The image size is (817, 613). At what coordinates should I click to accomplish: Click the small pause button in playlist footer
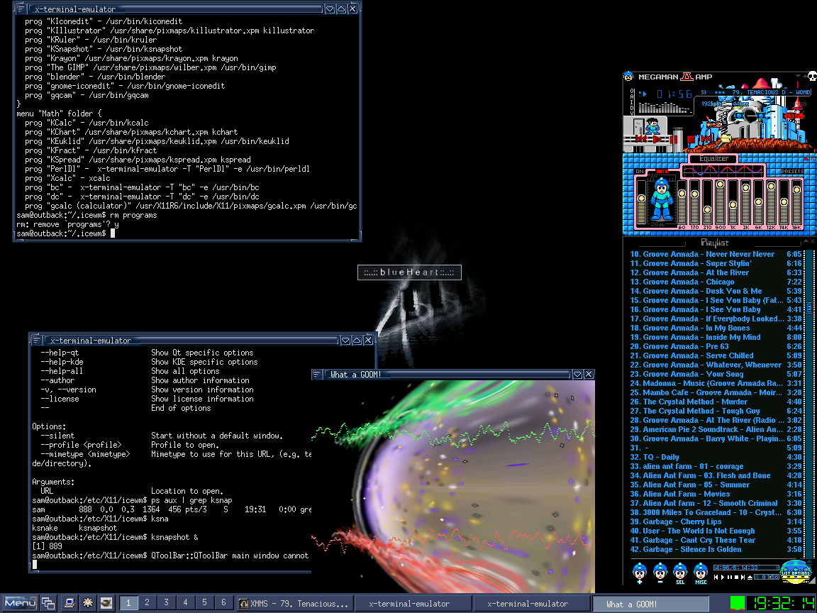pos(730,577)
